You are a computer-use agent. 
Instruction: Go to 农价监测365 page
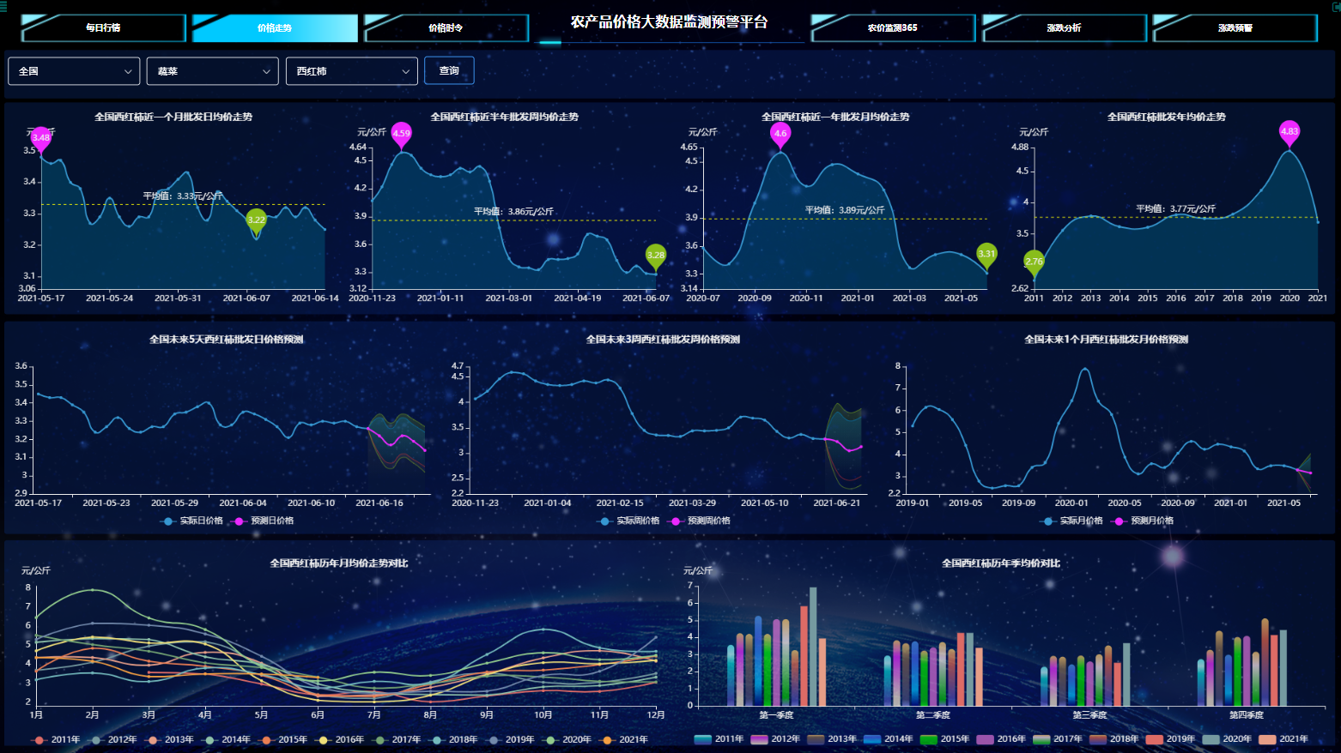click(892, 28)
